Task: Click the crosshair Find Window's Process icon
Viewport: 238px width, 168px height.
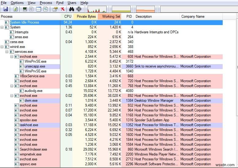Action: pos(79,9)
